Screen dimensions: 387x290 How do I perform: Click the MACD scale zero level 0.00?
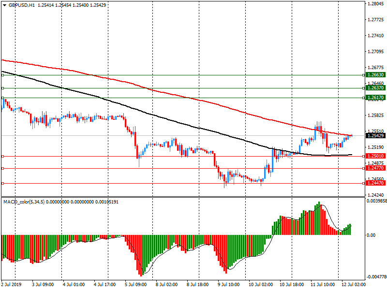pyautogui.click(x=371, y=235)
